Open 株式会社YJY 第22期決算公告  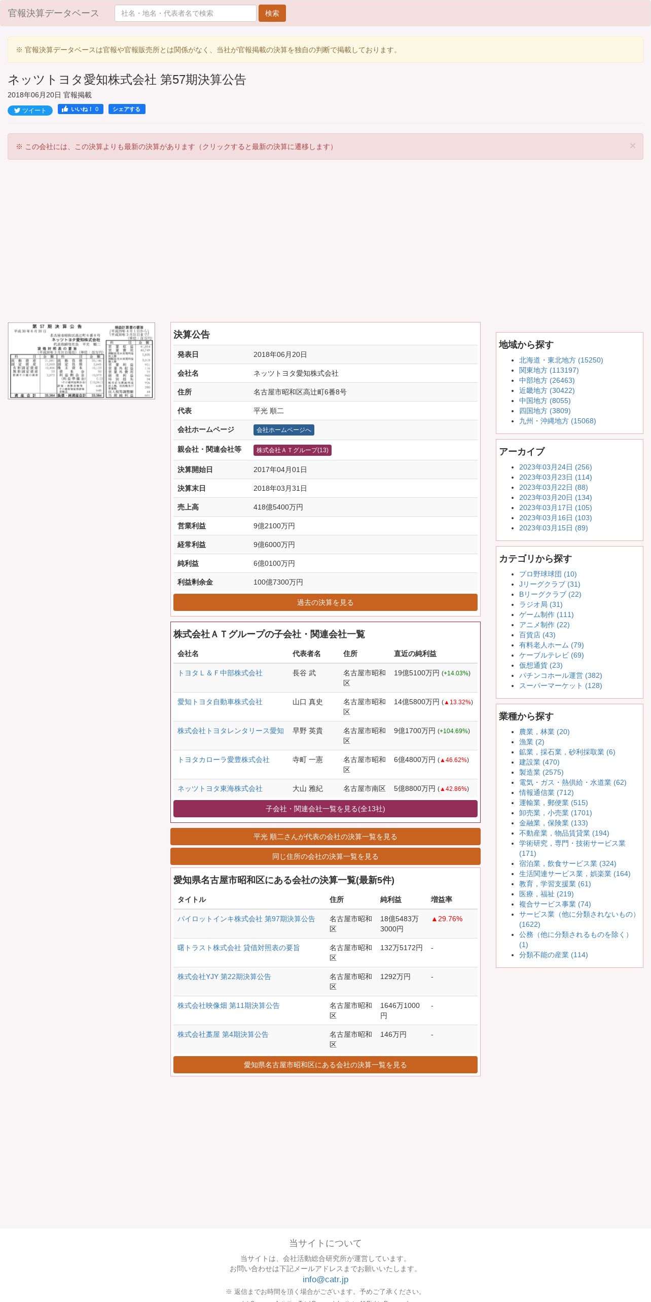(224, 976)
